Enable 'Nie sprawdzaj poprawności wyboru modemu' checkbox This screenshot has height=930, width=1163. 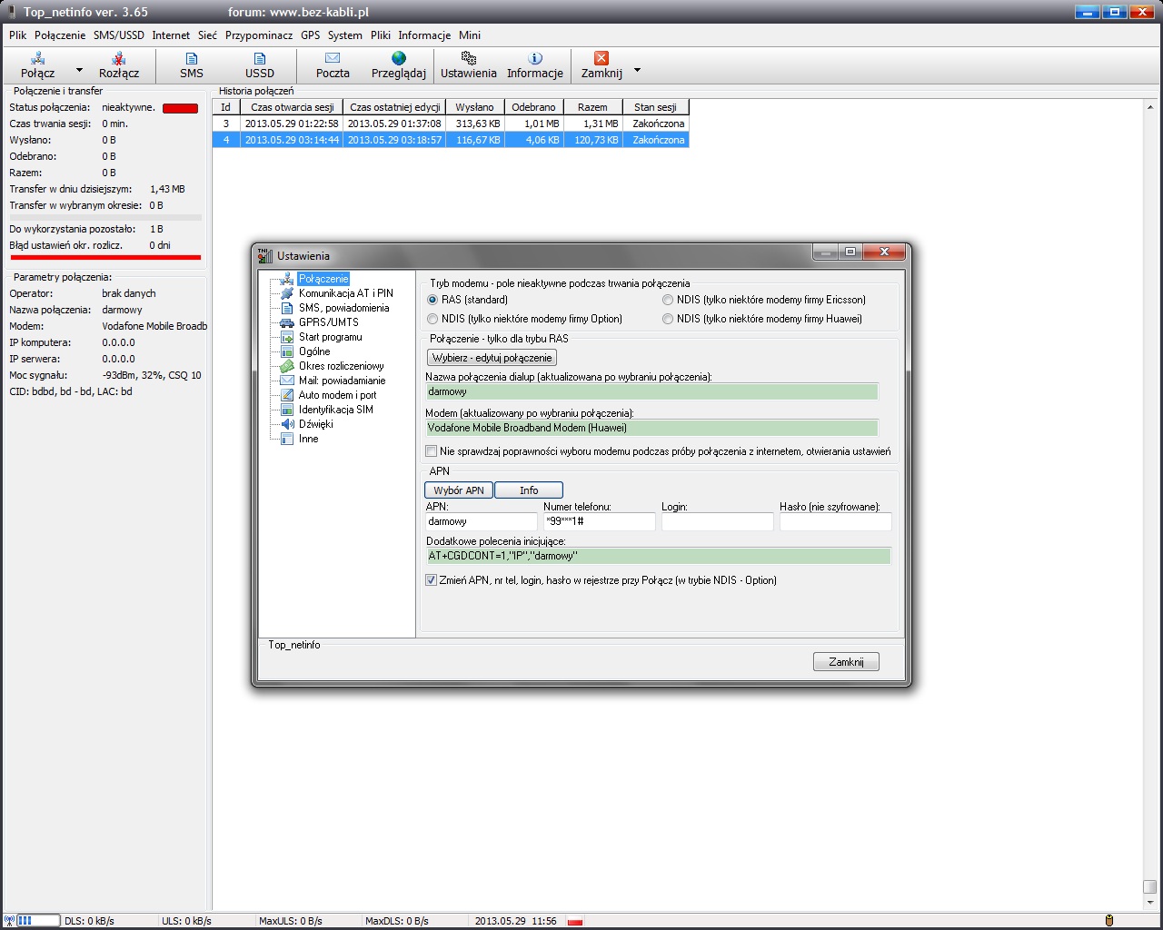click(432, 451)
